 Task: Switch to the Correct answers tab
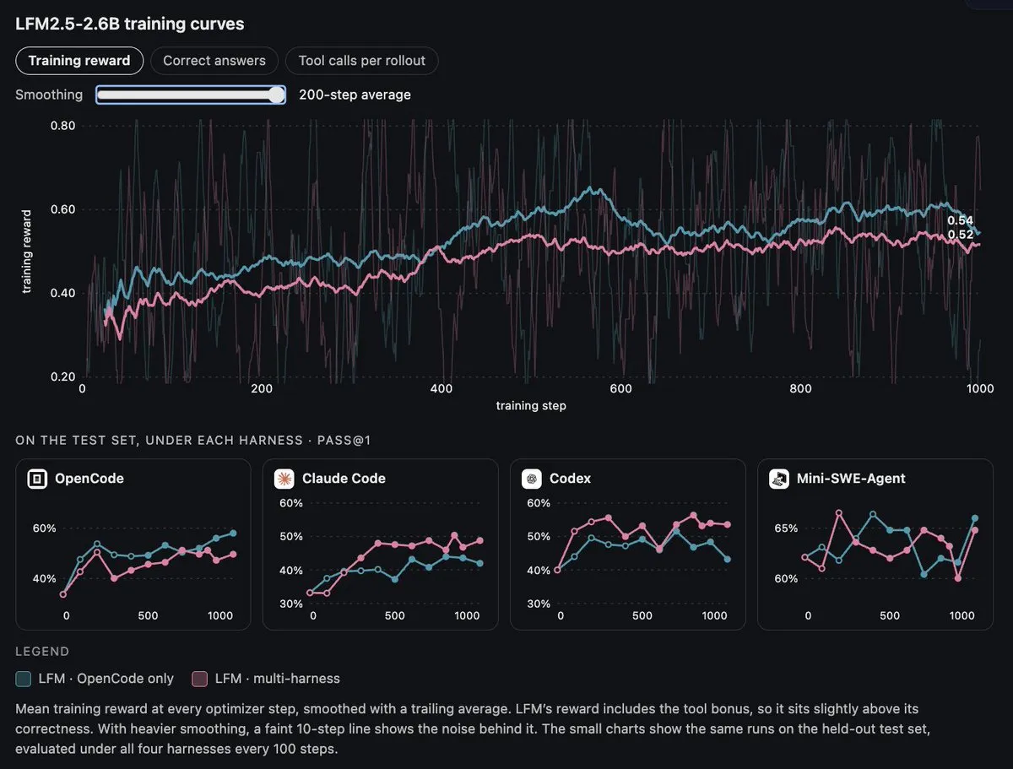[x=214, y=61]
